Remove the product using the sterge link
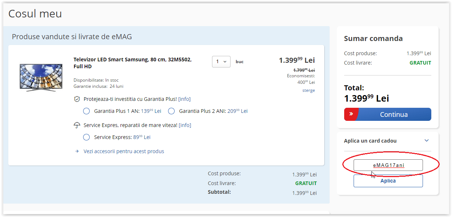This screenshot has width=452, height=217. pos(309,90)
